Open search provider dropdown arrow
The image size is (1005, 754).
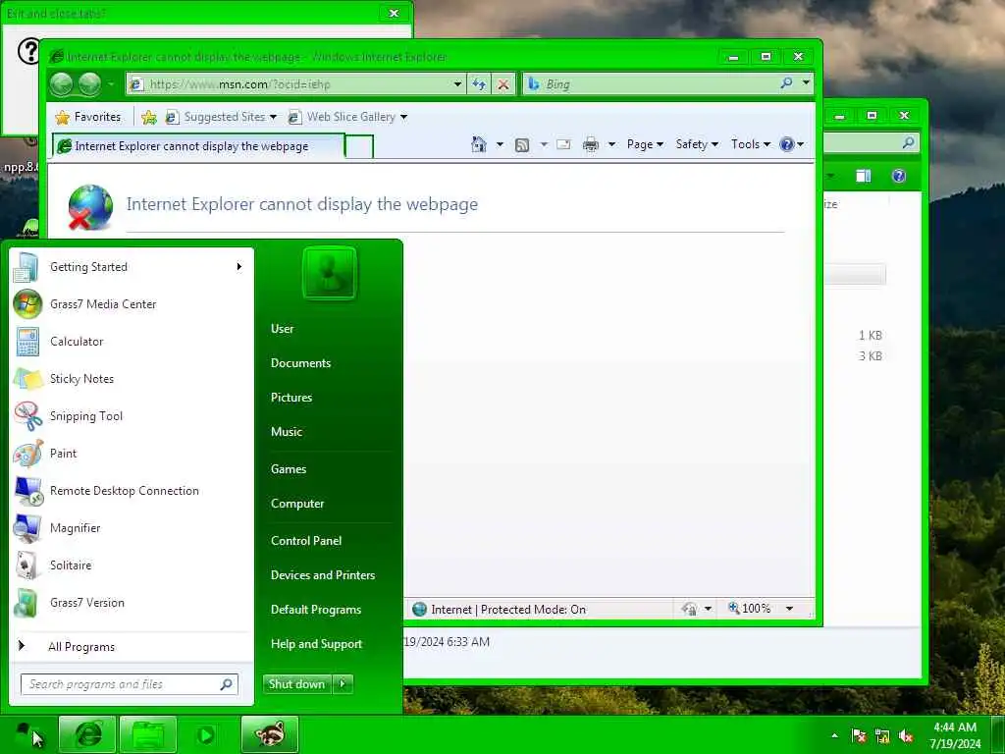(x=806, y=82)
